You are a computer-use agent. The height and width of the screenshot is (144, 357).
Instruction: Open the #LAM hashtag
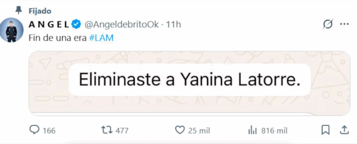click(x=101, y=38)
